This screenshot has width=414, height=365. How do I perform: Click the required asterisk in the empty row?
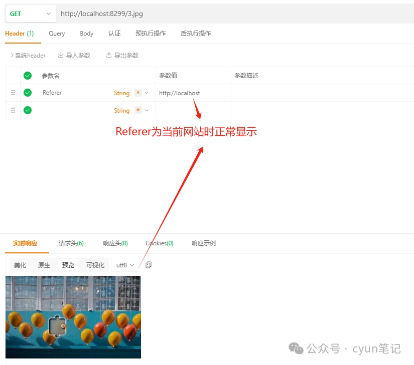click(x=138, y=110)
